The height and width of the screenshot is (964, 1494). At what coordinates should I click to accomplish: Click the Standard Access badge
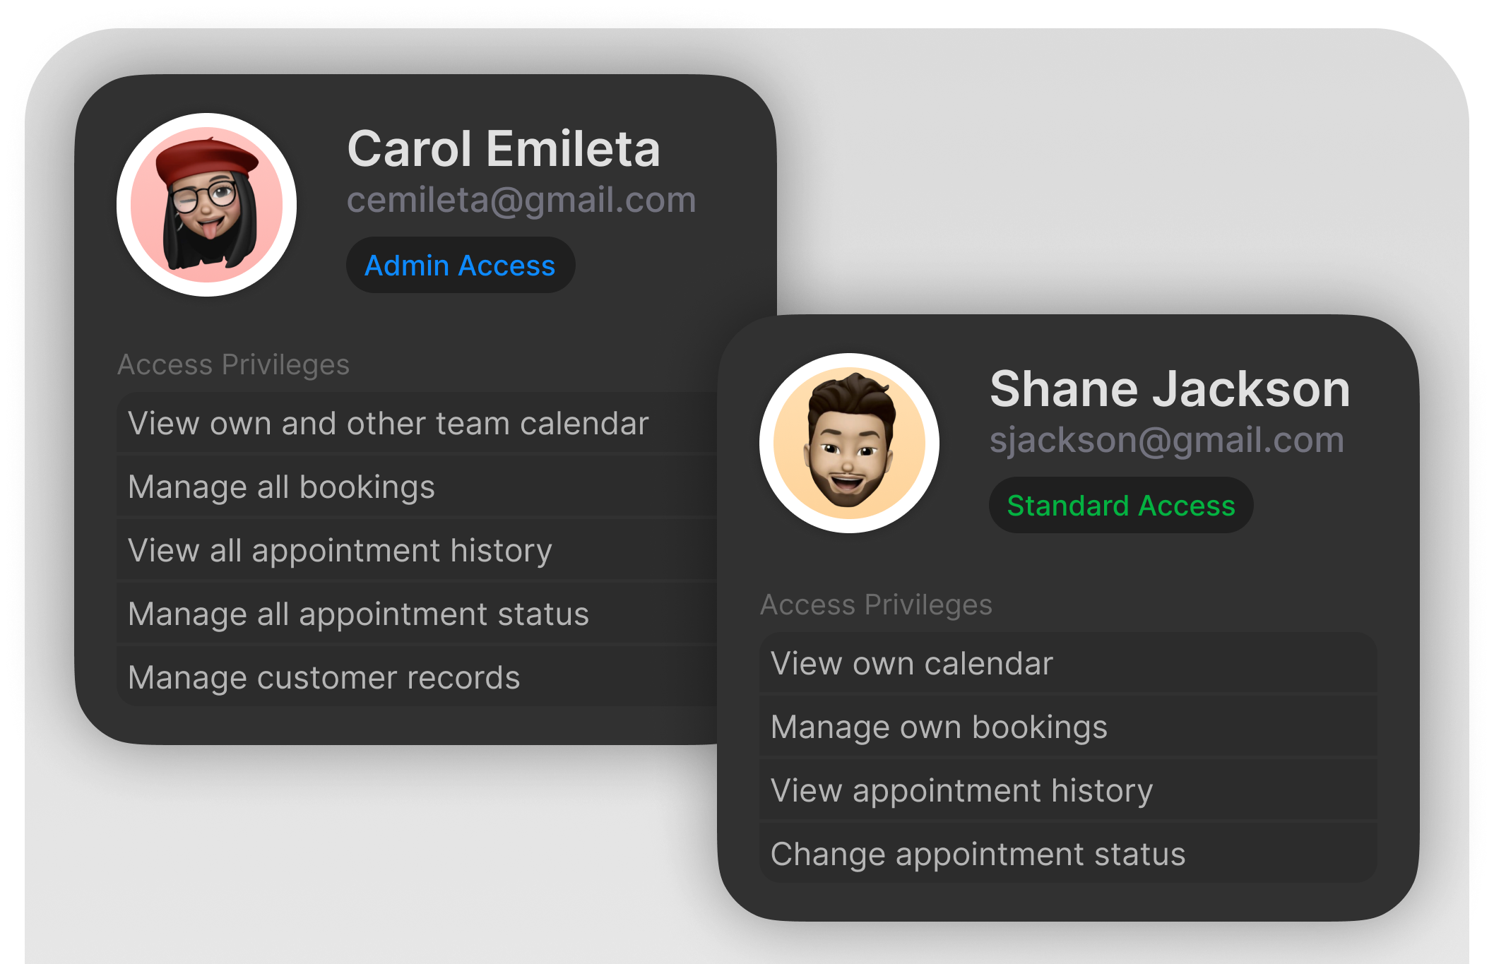[1121, 506]
